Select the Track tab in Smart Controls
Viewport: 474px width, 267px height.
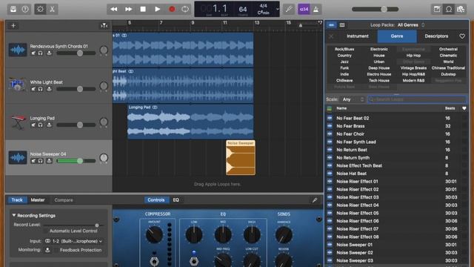(17, 200)
